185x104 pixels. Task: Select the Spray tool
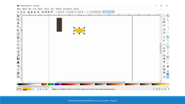pos(18,66)
